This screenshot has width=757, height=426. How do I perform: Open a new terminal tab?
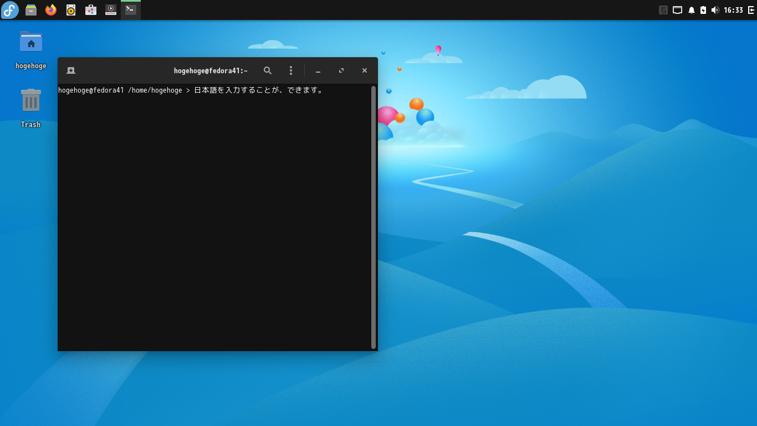point(71,70)
